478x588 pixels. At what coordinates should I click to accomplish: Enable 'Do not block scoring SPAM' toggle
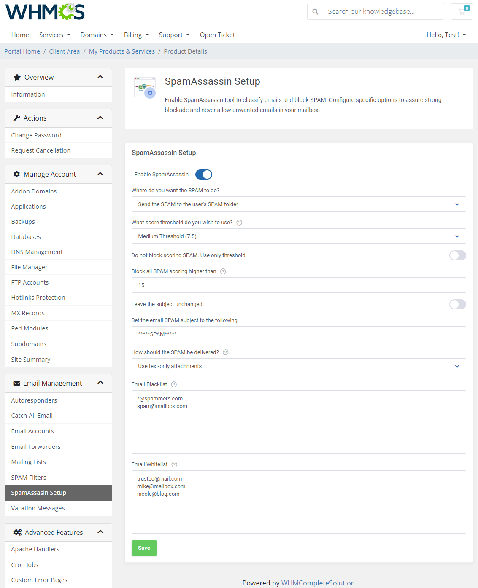point(457,255)
